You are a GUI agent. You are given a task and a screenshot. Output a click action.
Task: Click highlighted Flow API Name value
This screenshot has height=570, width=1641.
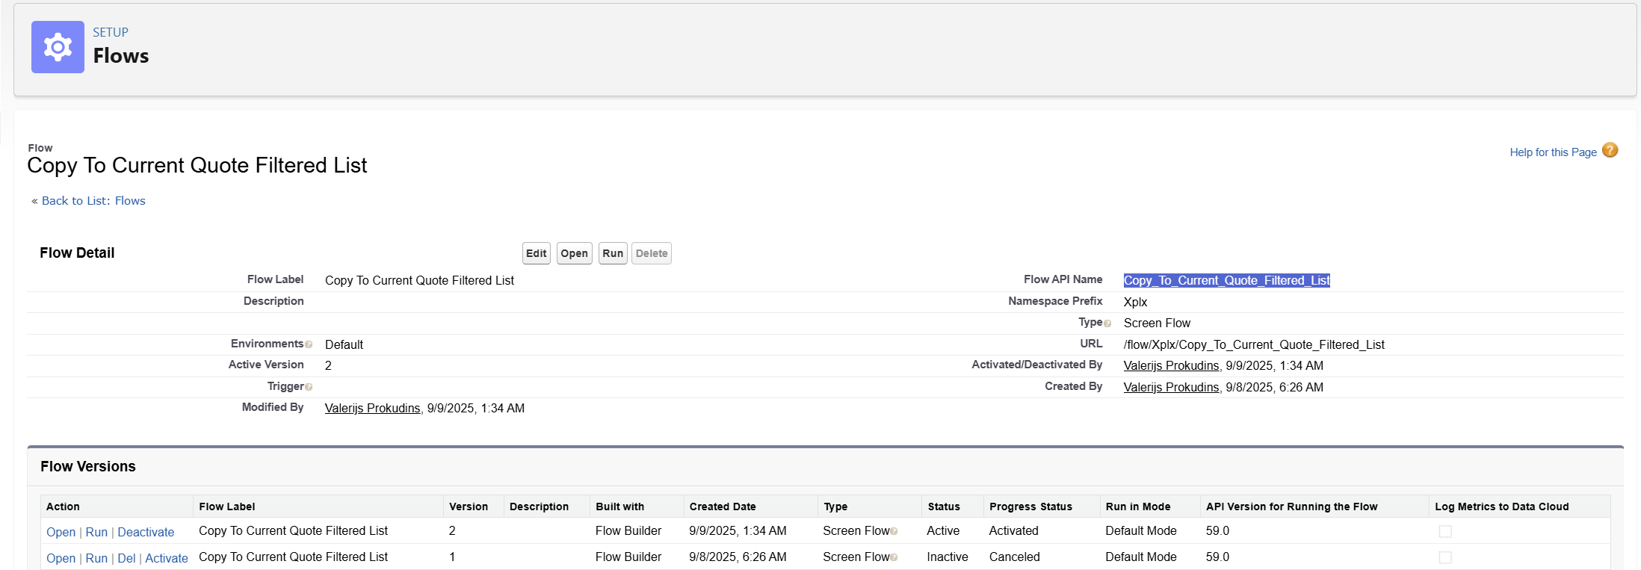point(1227,280)
